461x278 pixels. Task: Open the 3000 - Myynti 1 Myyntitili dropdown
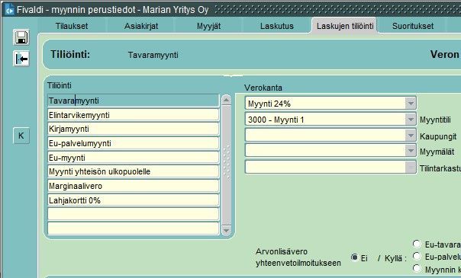[411, 120]
